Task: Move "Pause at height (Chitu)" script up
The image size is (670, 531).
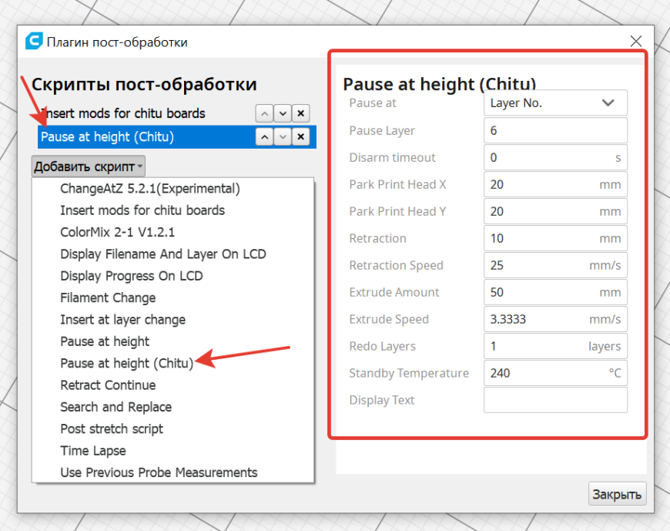Action: (x=264, y=137)
